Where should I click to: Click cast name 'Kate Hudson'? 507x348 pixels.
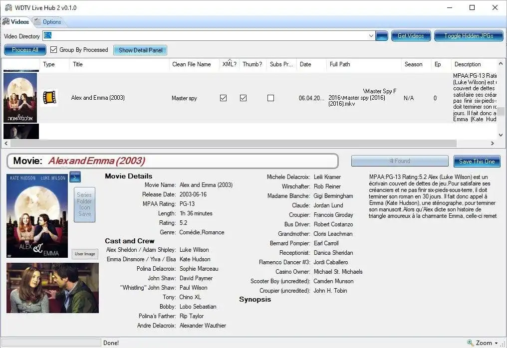(x=195, y=259)
